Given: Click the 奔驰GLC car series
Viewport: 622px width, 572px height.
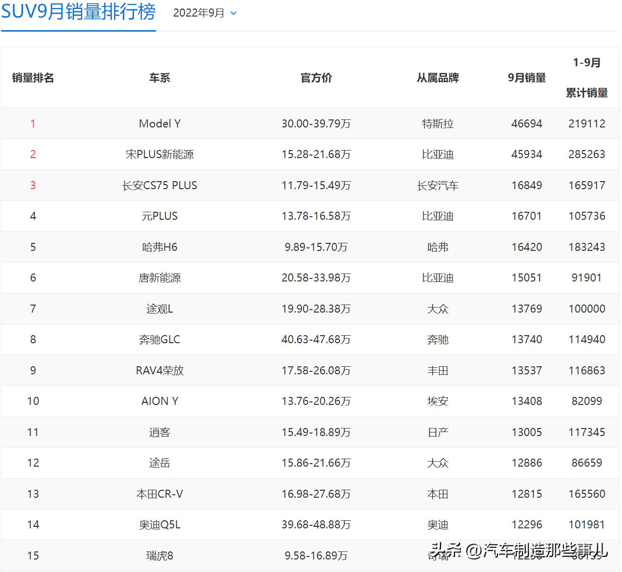Looking at the screenshot, I should pyautogui.click(x=160, y=339).
